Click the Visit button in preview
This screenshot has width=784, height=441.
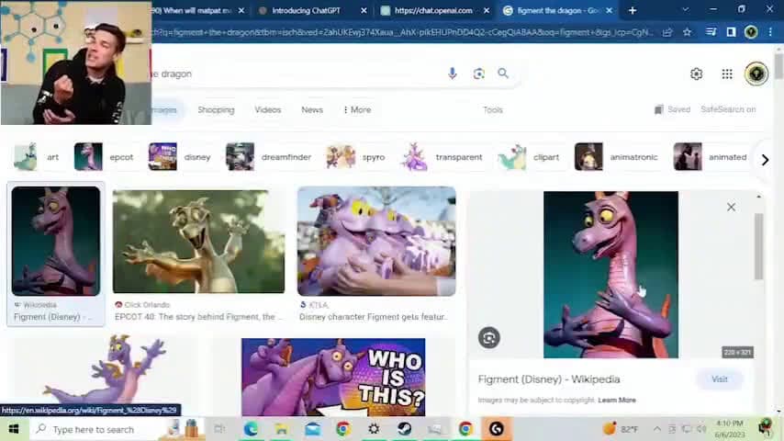[720, 379]
